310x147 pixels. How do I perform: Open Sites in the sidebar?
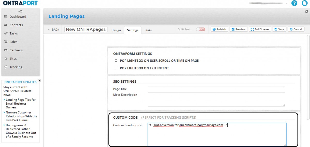tap(13, 59)
